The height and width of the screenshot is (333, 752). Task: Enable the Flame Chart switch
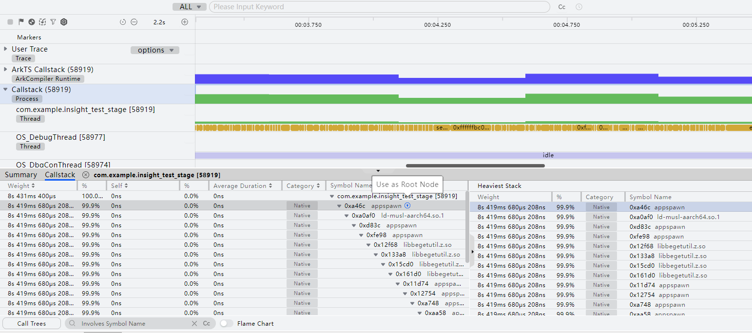[x=226, y=323]
